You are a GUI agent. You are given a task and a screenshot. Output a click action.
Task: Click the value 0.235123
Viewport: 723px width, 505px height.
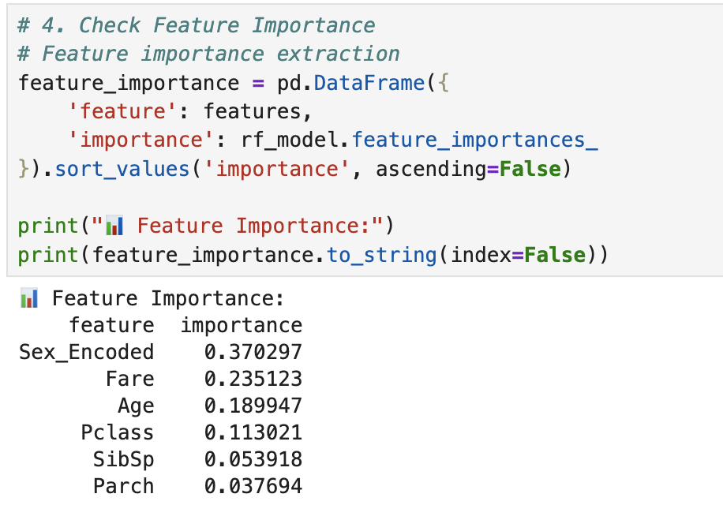click(253, 379)
